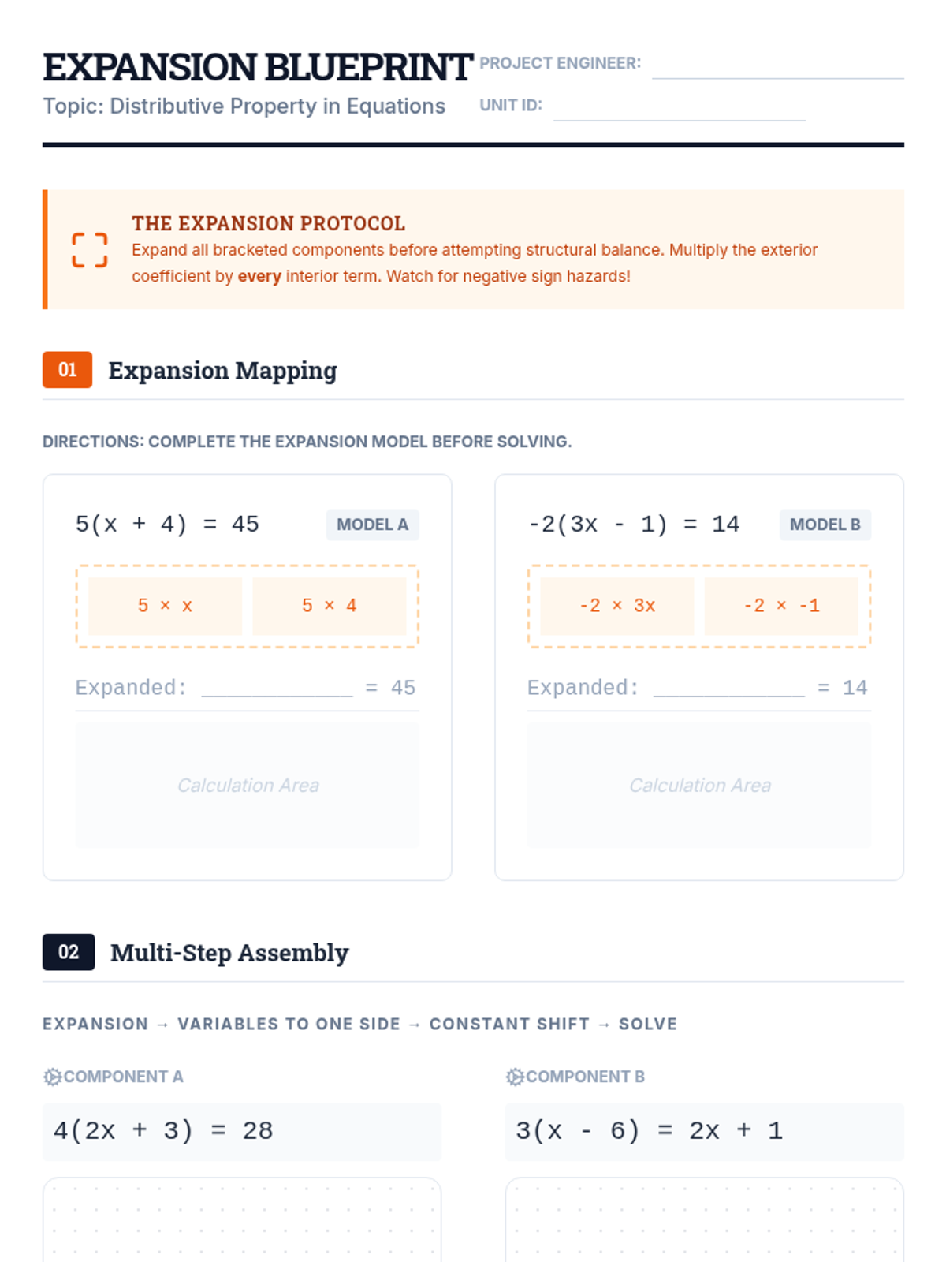This screenshot has width=946, height=1262.
Task: Click the gear icon beside Component B
Action: 515,1077
